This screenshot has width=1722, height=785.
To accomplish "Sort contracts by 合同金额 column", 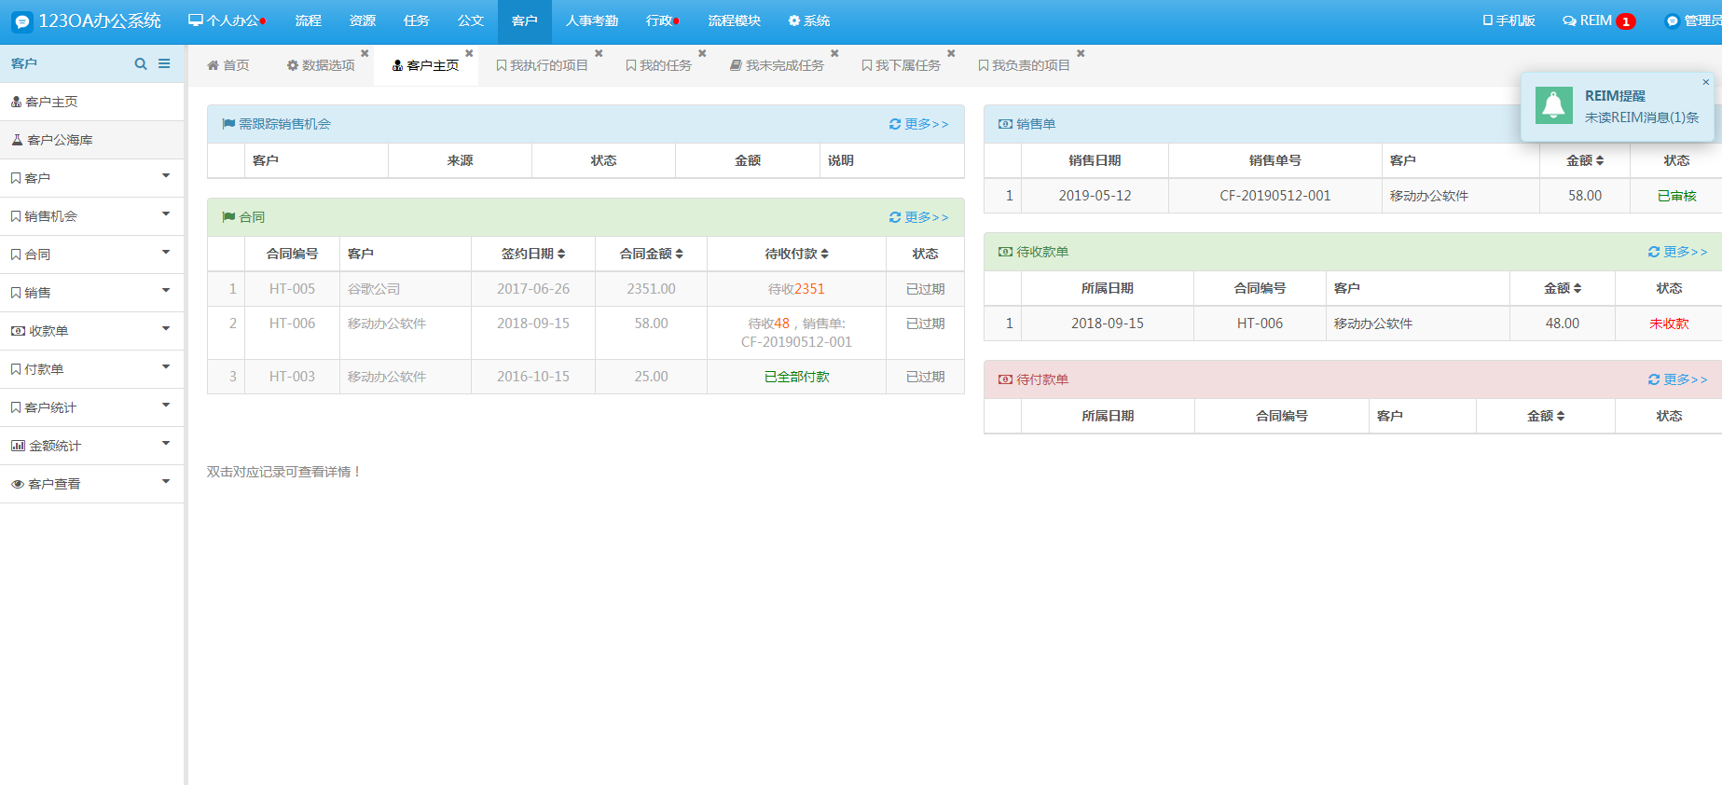I will 651,254.
